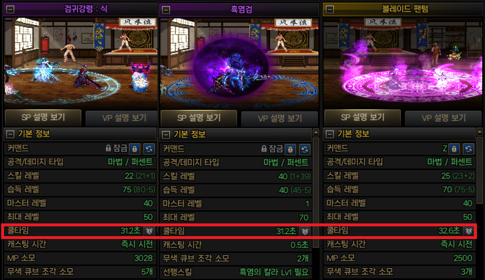
Task: Toggle the Z command lock for 블레이드 팬텀
Action: pos(454,149)
